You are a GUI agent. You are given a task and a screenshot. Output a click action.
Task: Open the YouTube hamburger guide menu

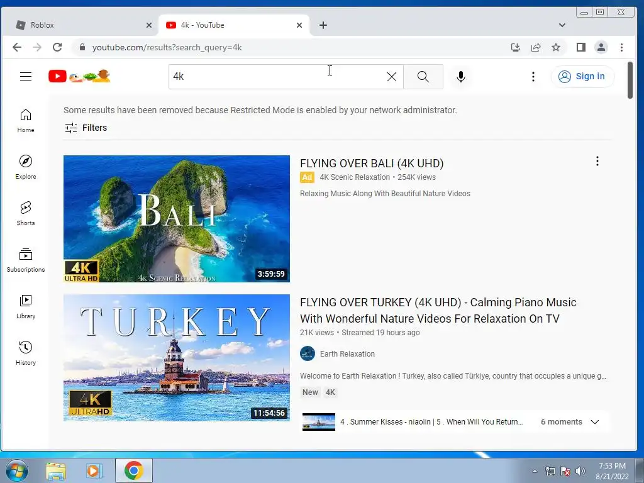[26, 76]
